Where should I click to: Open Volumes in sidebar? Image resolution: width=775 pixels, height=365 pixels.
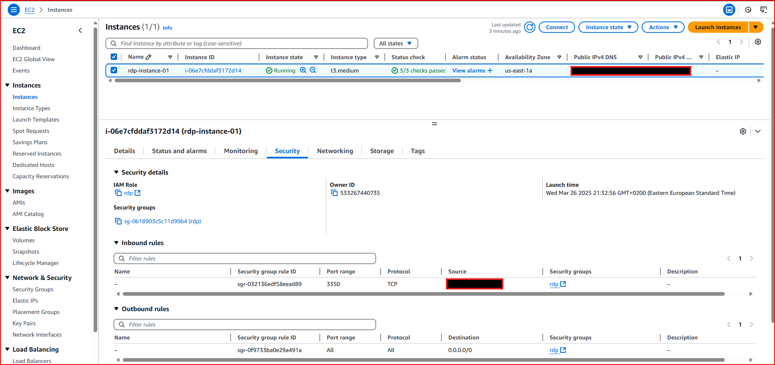click(x=24, y=240)
